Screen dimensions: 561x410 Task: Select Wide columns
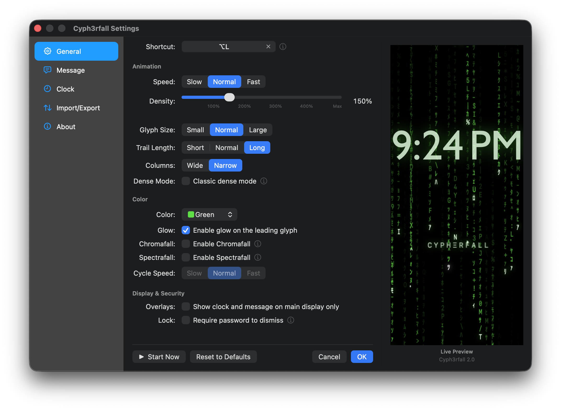tap(195, 165)
